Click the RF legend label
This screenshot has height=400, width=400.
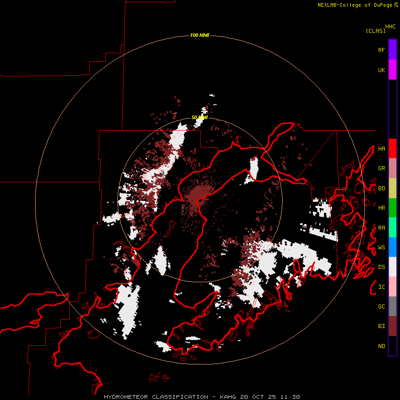point(381,50)
